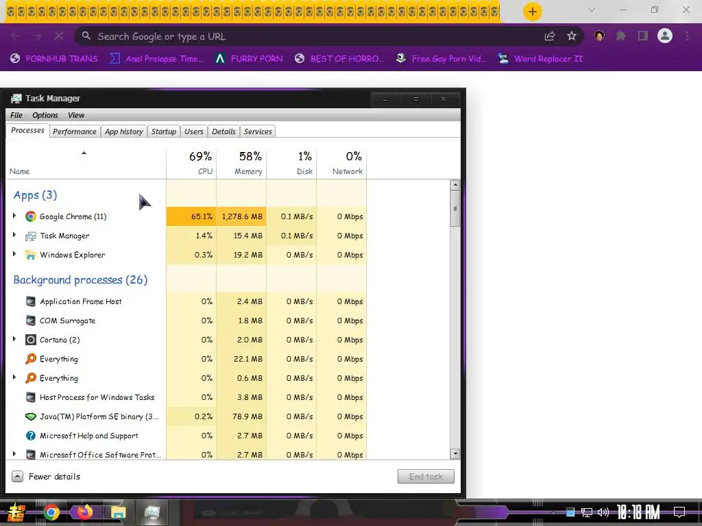Screen dimensions: 702x526
Task: Click the process list scroll-down arrow
Action: tap(455, 453)
